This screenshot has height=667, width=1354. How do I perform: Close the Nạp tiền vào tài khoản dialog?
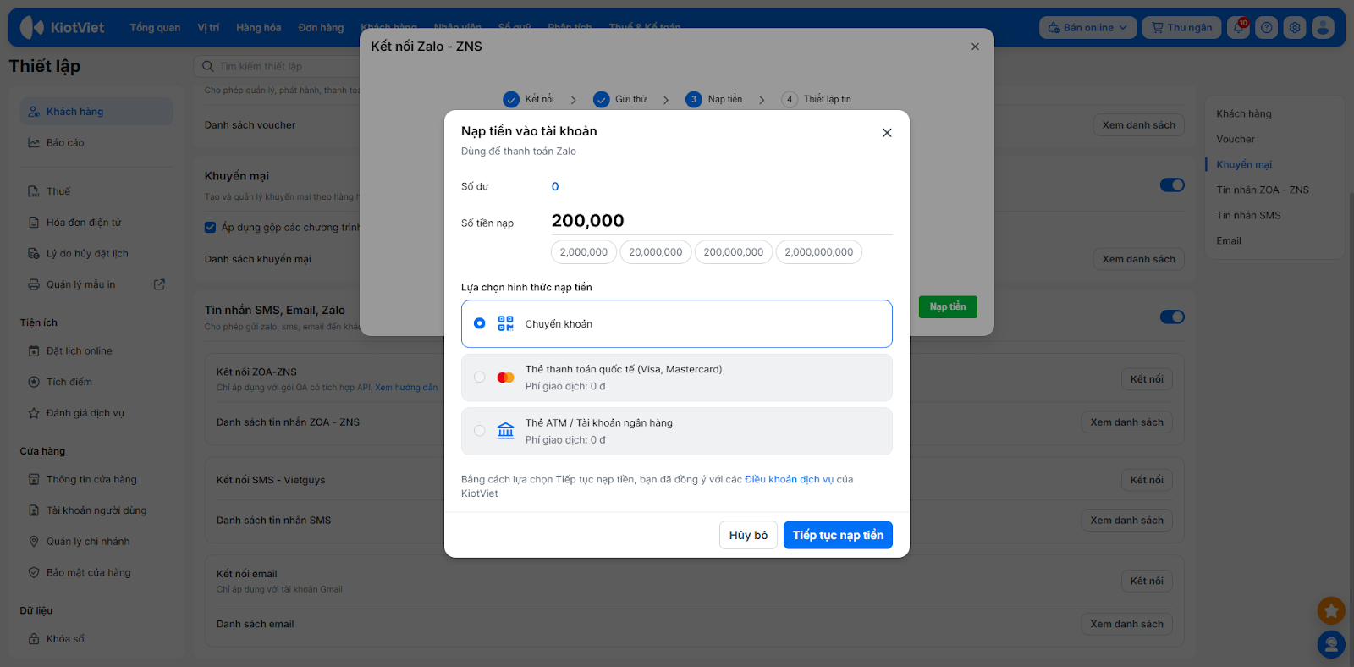click(x=887, y=133)
